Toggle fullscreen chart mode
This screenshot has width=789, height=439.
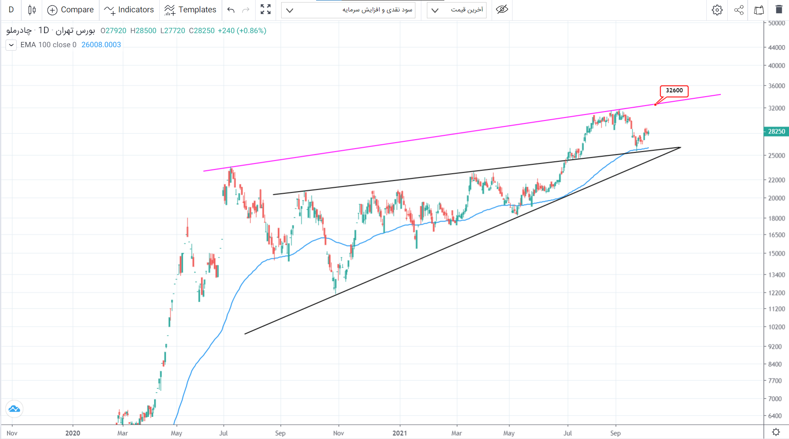[265, 10]
